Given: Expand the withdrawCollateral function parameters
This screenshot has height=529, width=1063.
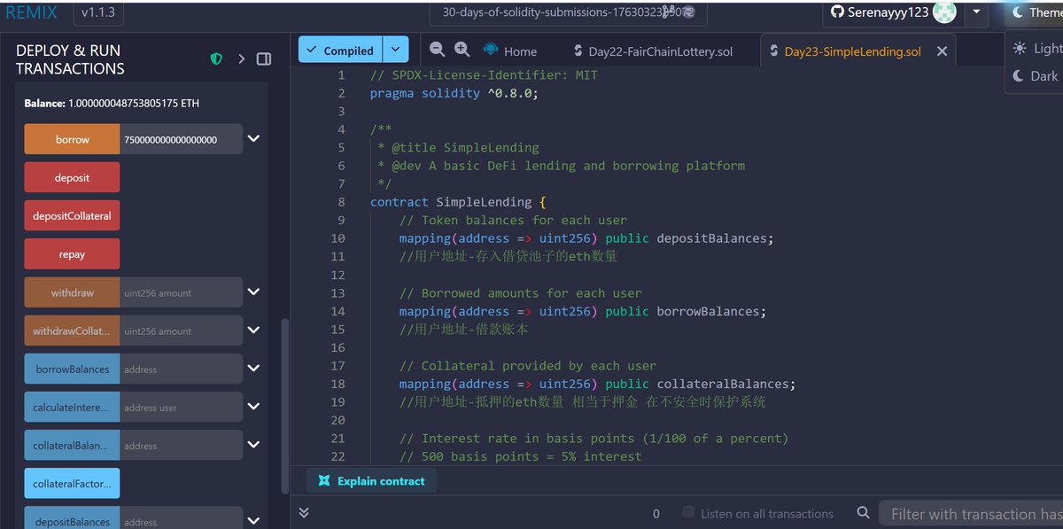Looking at the screenshot, I should 253,330.
